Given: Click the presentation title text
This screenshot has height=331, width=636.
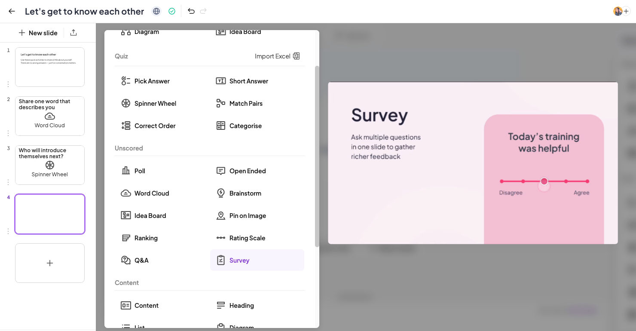Looking at the screenshot, I should (84, 12).
